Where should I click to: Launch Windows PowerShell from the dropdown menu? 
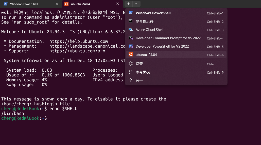[153, 13]
